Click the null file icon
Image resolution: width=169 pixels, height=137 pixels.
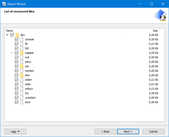tap(22, 57)
